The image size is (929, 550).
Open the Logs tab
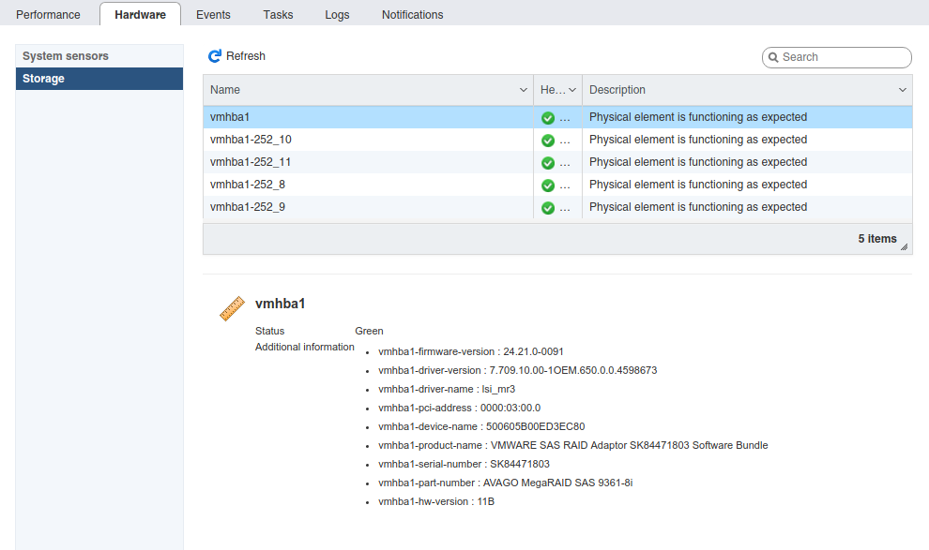(337, 15)
